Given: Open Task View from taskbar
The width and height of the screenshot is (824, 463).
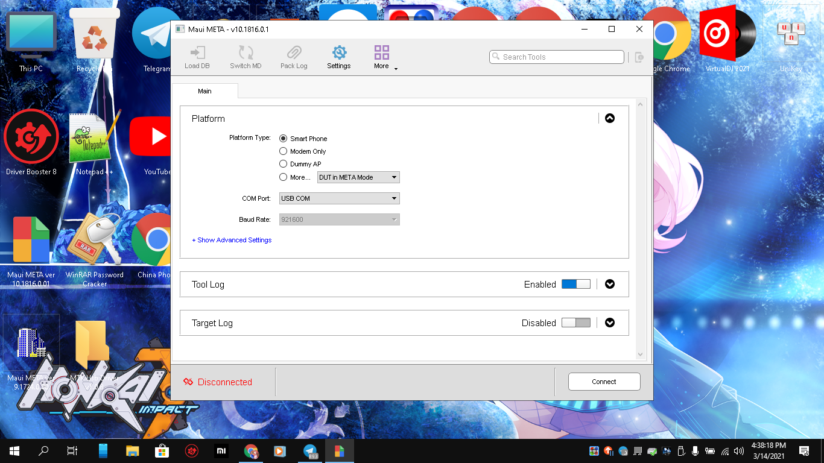Looking at the screenshot, I should point(72,451).
